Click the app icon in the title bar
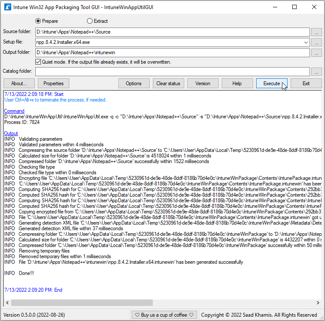The width and height of the screenshot is (325, 321). pyautogui.click(x=8, y=7)
